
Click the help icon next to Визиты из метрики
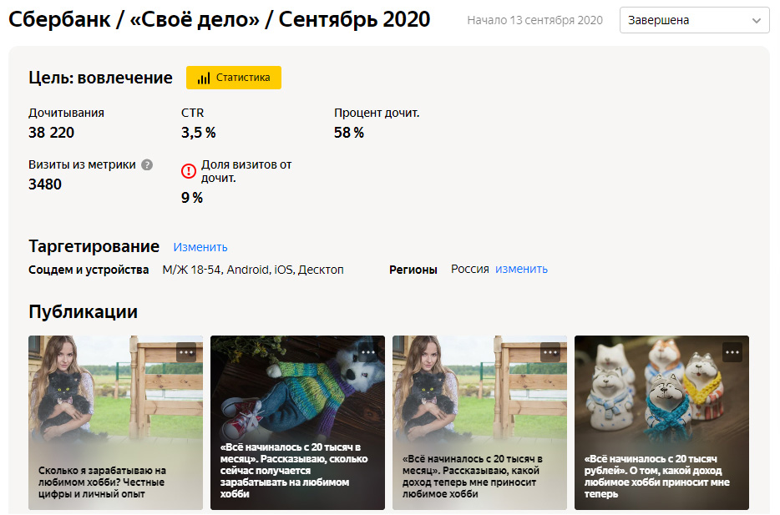click(x=147, y=164)
